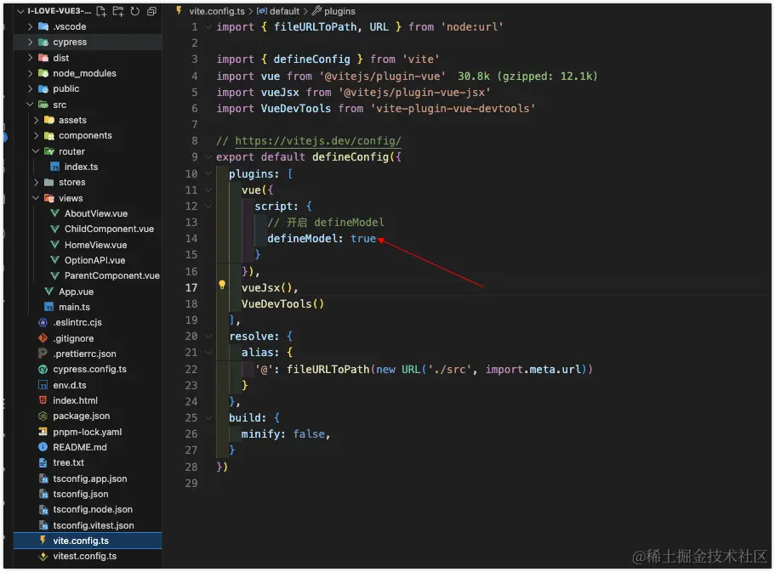This screenshot has width=775, height=572.
Task: Click the ESLint icon next to .eslintrc.cjs
Action: tap(43, 323)
